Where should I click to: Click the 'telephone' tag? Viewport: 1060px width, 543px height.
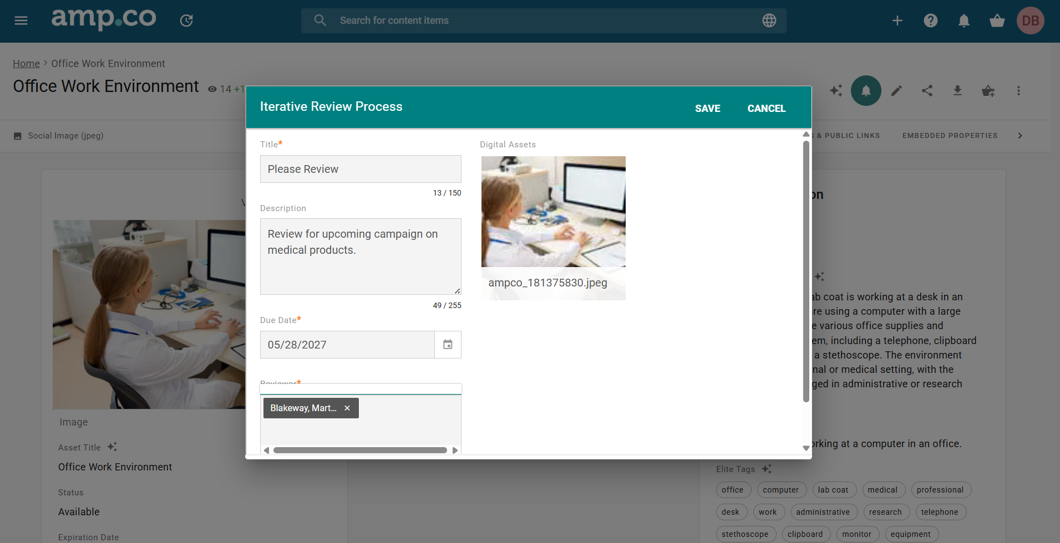tap(940, 512)
